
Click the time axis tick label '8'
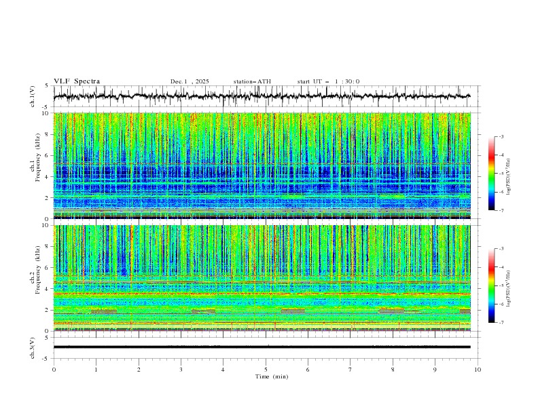pos(393,370)
